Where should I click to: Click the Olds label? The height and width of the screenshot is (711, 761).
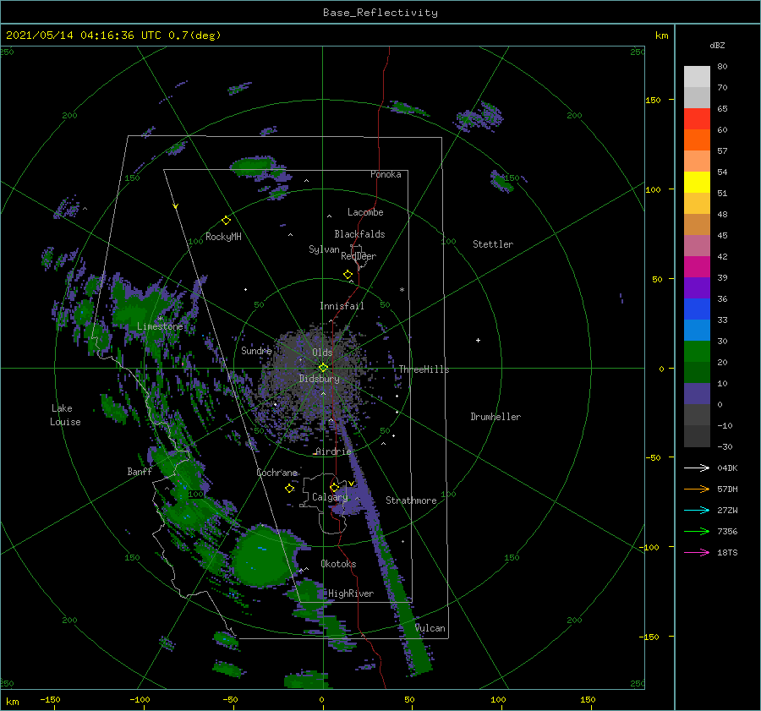322,353
